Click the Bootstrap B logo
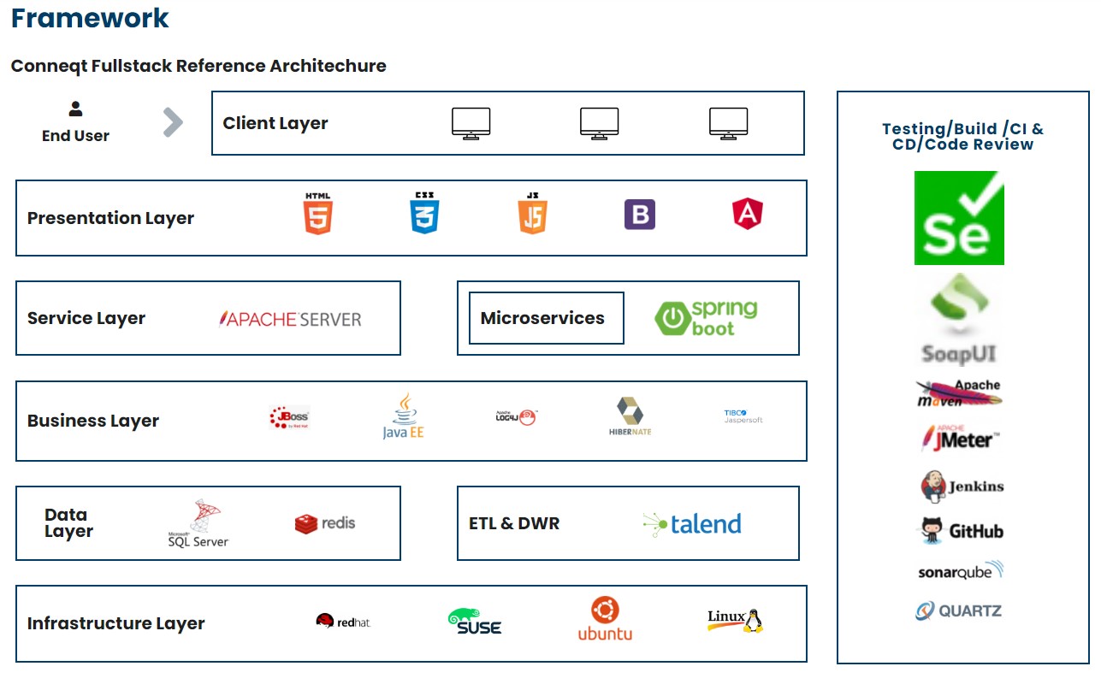This screenshot has width=1101, height=690. (x=640, y=215)
